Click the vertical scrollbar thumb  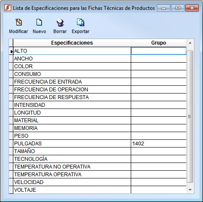tap(190, 117)
